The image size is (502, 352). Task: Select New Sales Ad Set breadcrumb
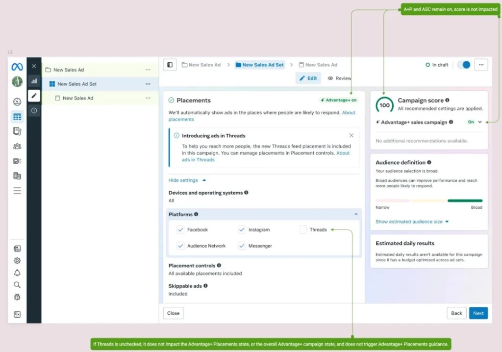(x=259, y=65)
